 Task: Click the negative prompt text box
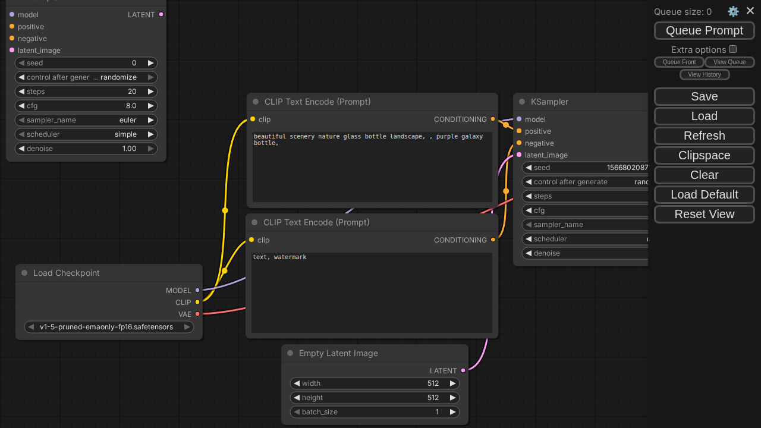click(372, 292)
